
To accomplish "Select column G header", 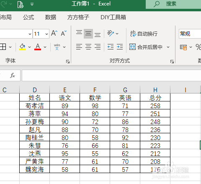I will click(125, 90).
